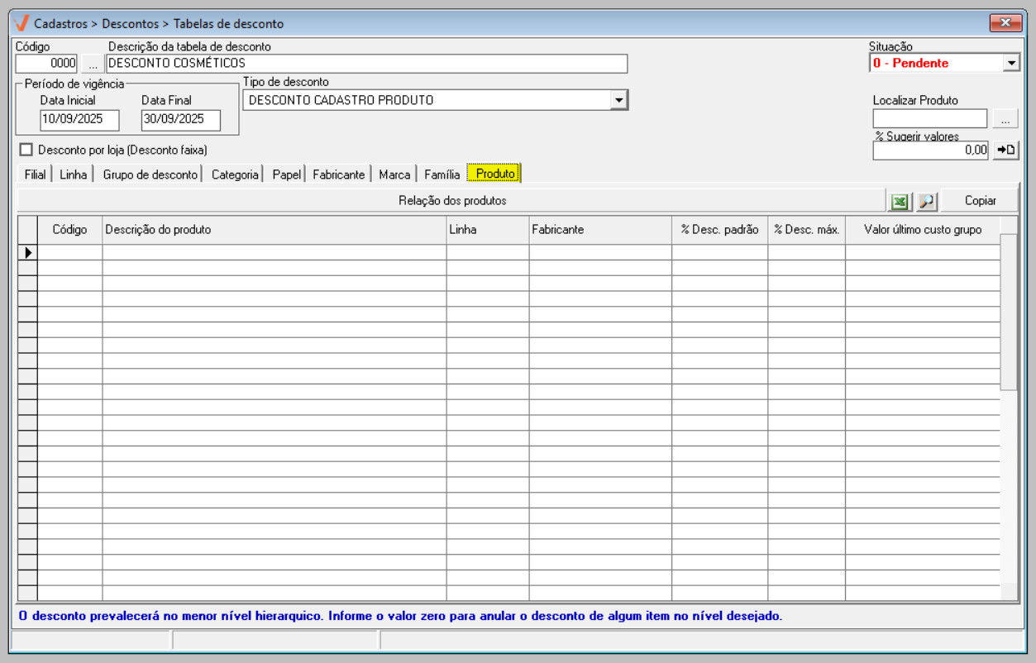Switch to the Filial tab
1036x663 pixels.
35,174
